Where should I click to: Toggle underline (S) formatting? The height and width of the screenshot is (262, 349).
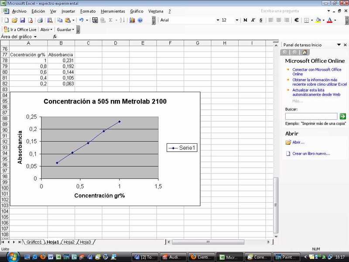261,20
